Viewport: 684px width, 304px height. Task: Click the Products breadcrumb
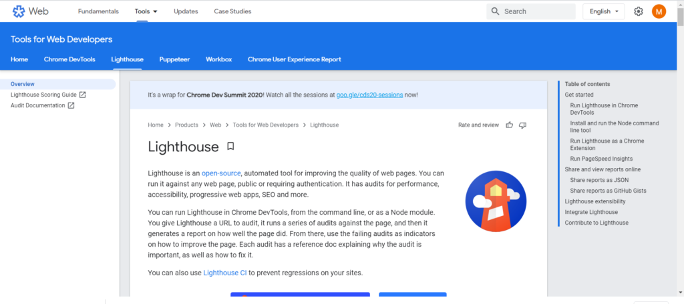pos(187,125)
